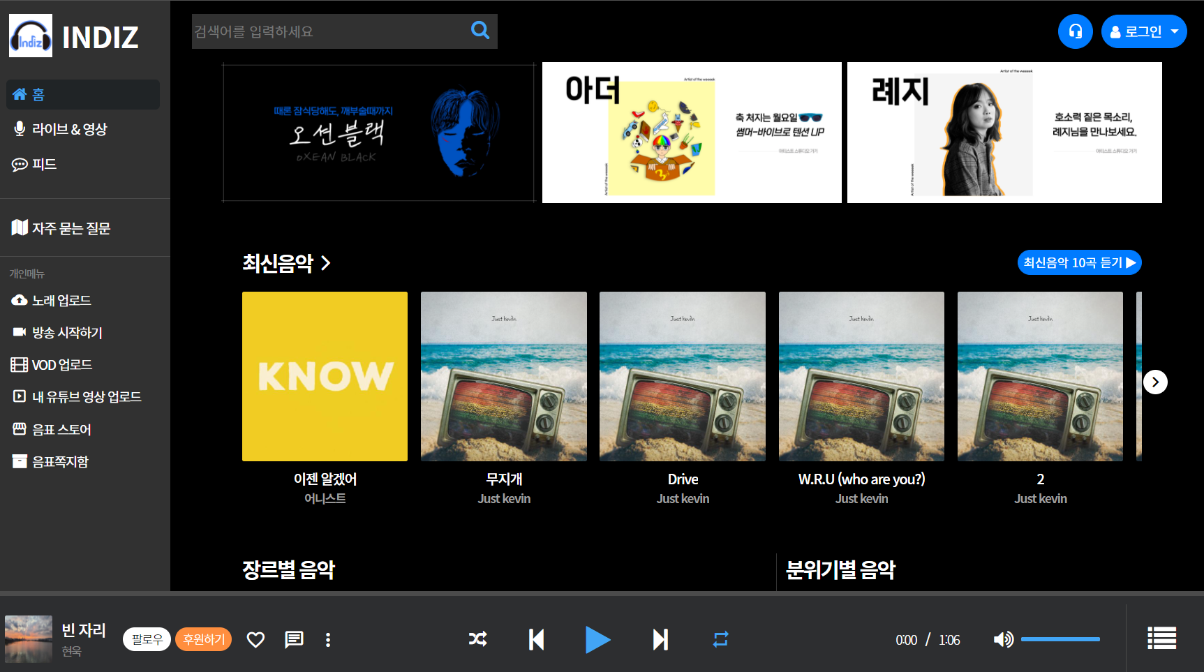Click the search magnifier icon
Viewport: 1204px width, 672px height.
(x=480, y=30)
